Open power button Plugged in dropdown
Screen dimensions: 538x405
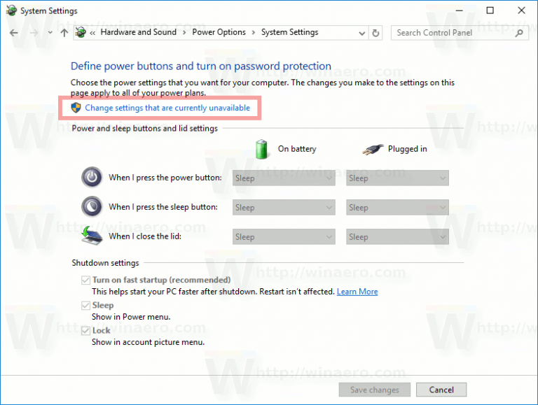(x=397, y=178)
